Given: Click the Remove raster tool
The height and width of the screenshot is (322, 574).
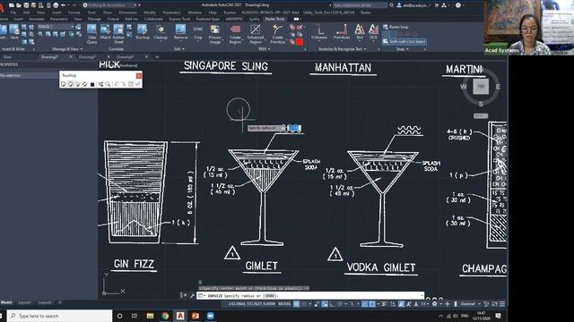Looking at the screenshot, I should pos(180,32).
